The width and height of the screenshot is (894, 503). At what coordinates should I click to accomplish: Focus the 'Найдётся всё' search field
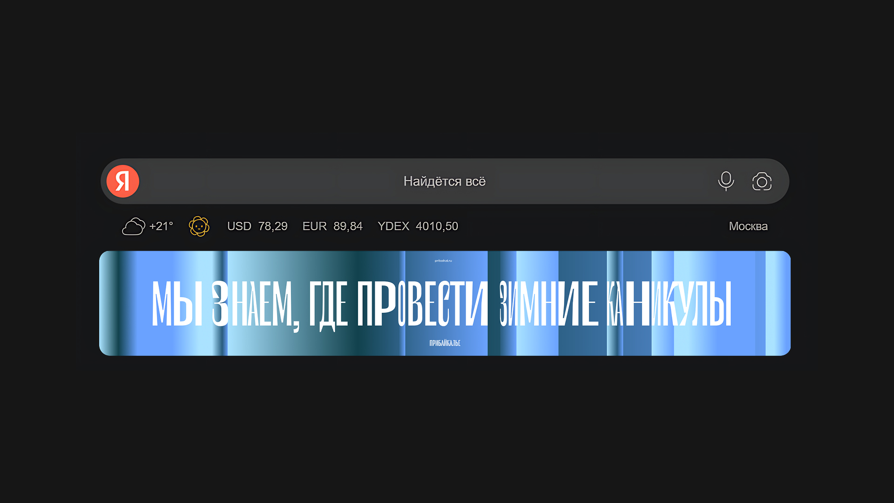click(444, 181)
